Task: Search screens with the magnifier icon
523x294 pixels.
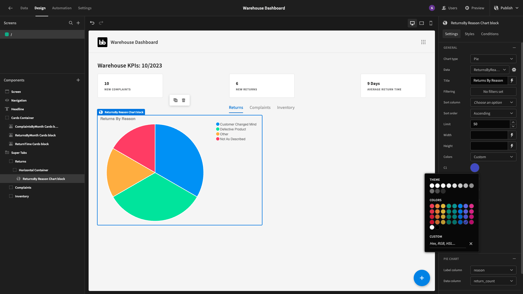Action: coord(71,23)
